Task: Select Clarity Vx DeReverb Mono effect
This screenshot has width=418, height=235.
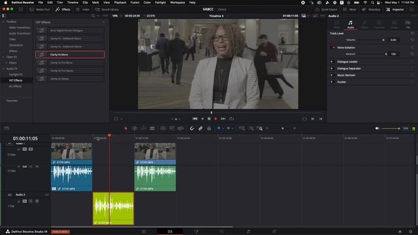Action: click(x=70, y=39)
